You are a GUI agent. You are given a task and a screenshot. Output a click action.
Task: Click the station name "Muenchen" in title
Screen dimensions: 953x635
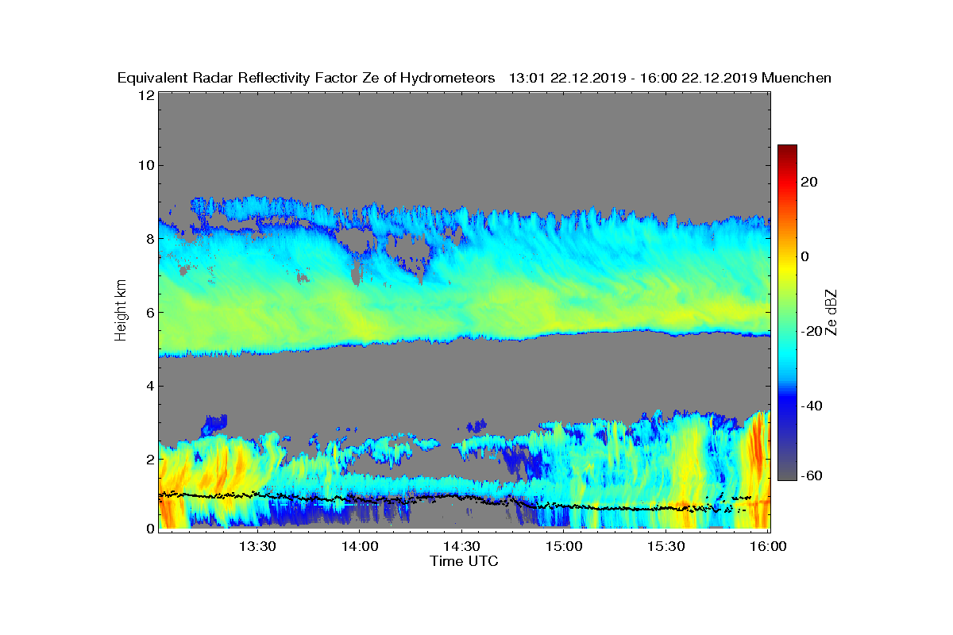tap(797, 78)
